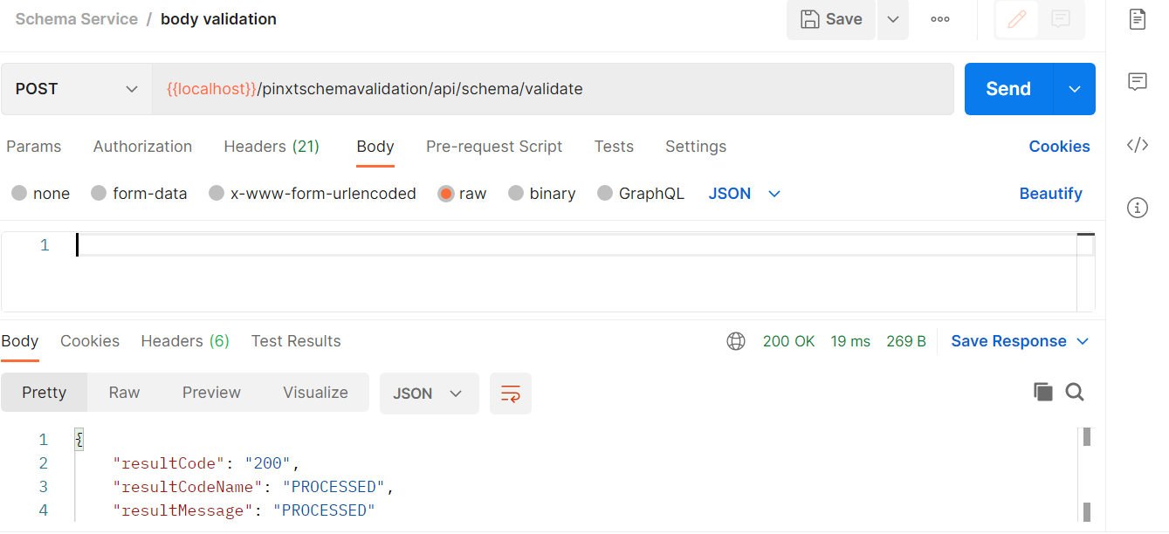Click the info icon in right sidebar

click(1137, 208)
